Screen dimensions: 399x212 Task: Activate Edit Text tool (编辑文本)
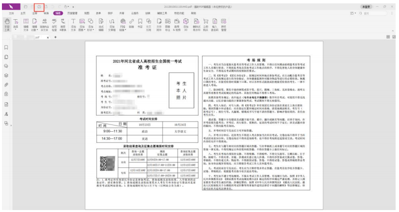click(x=26, y=25)
